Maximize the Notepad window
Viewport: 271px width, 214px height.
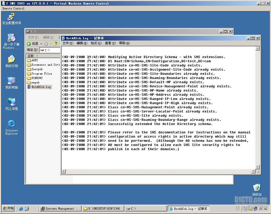[x=253, y=38]
